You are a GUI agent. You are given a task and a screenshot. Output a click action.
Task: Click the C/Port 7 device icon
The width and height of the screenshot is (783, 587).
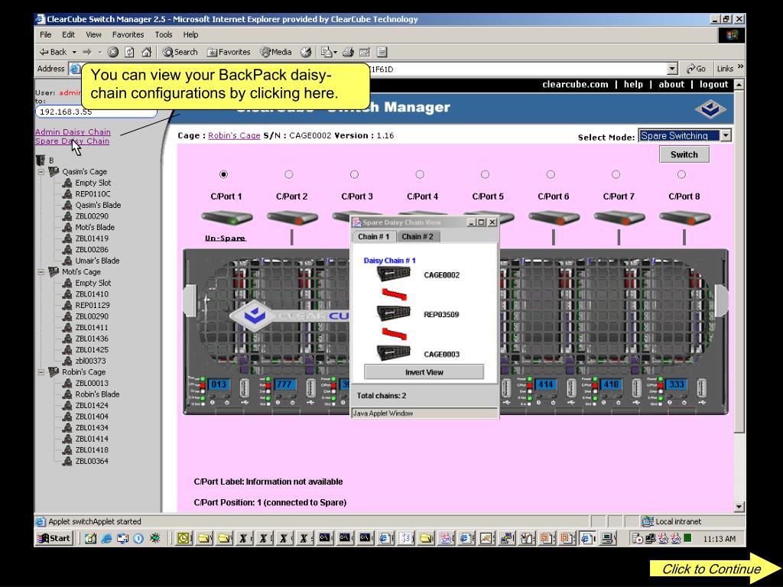click(619, 218)
